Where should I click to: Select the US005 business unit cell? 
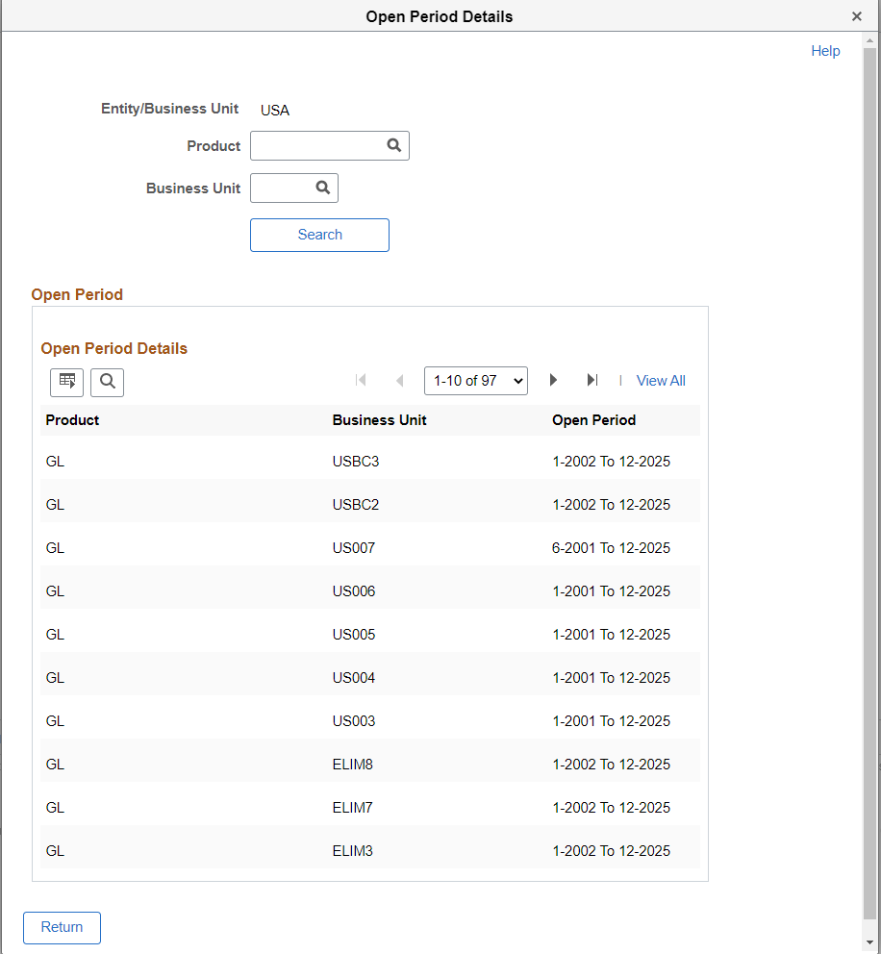[x=354, y=635]
